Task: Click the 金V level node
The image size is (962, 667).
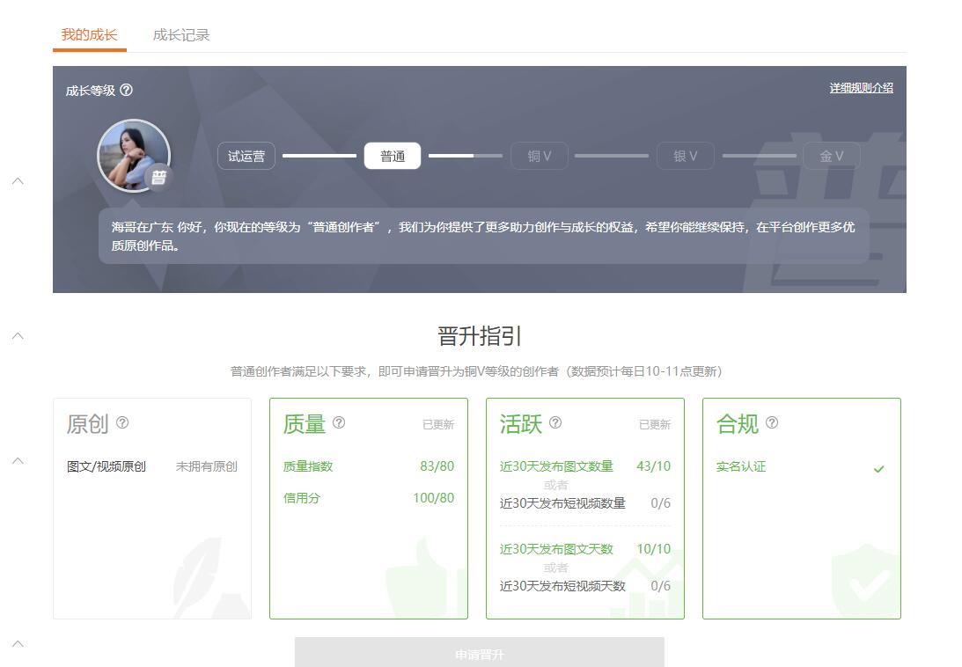Action: coord(832,155)
